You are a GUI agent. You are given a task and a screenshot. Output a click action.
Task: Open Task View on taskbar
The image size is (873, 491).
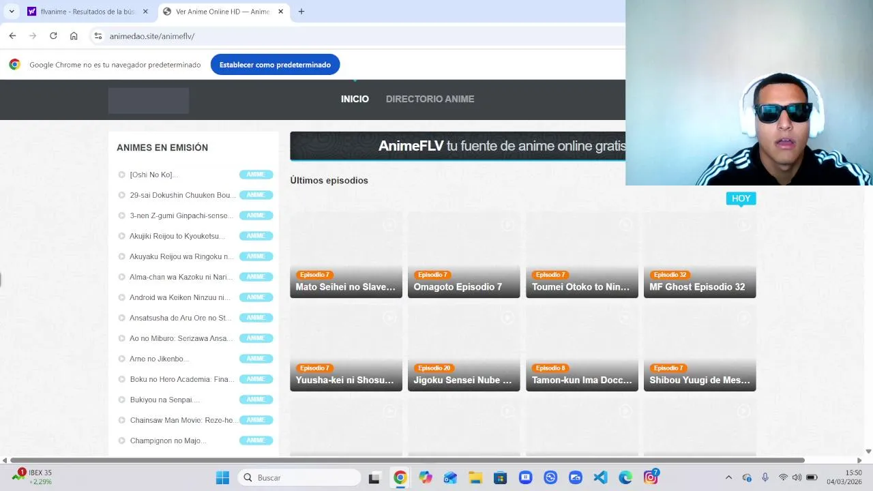click(374, 477)
